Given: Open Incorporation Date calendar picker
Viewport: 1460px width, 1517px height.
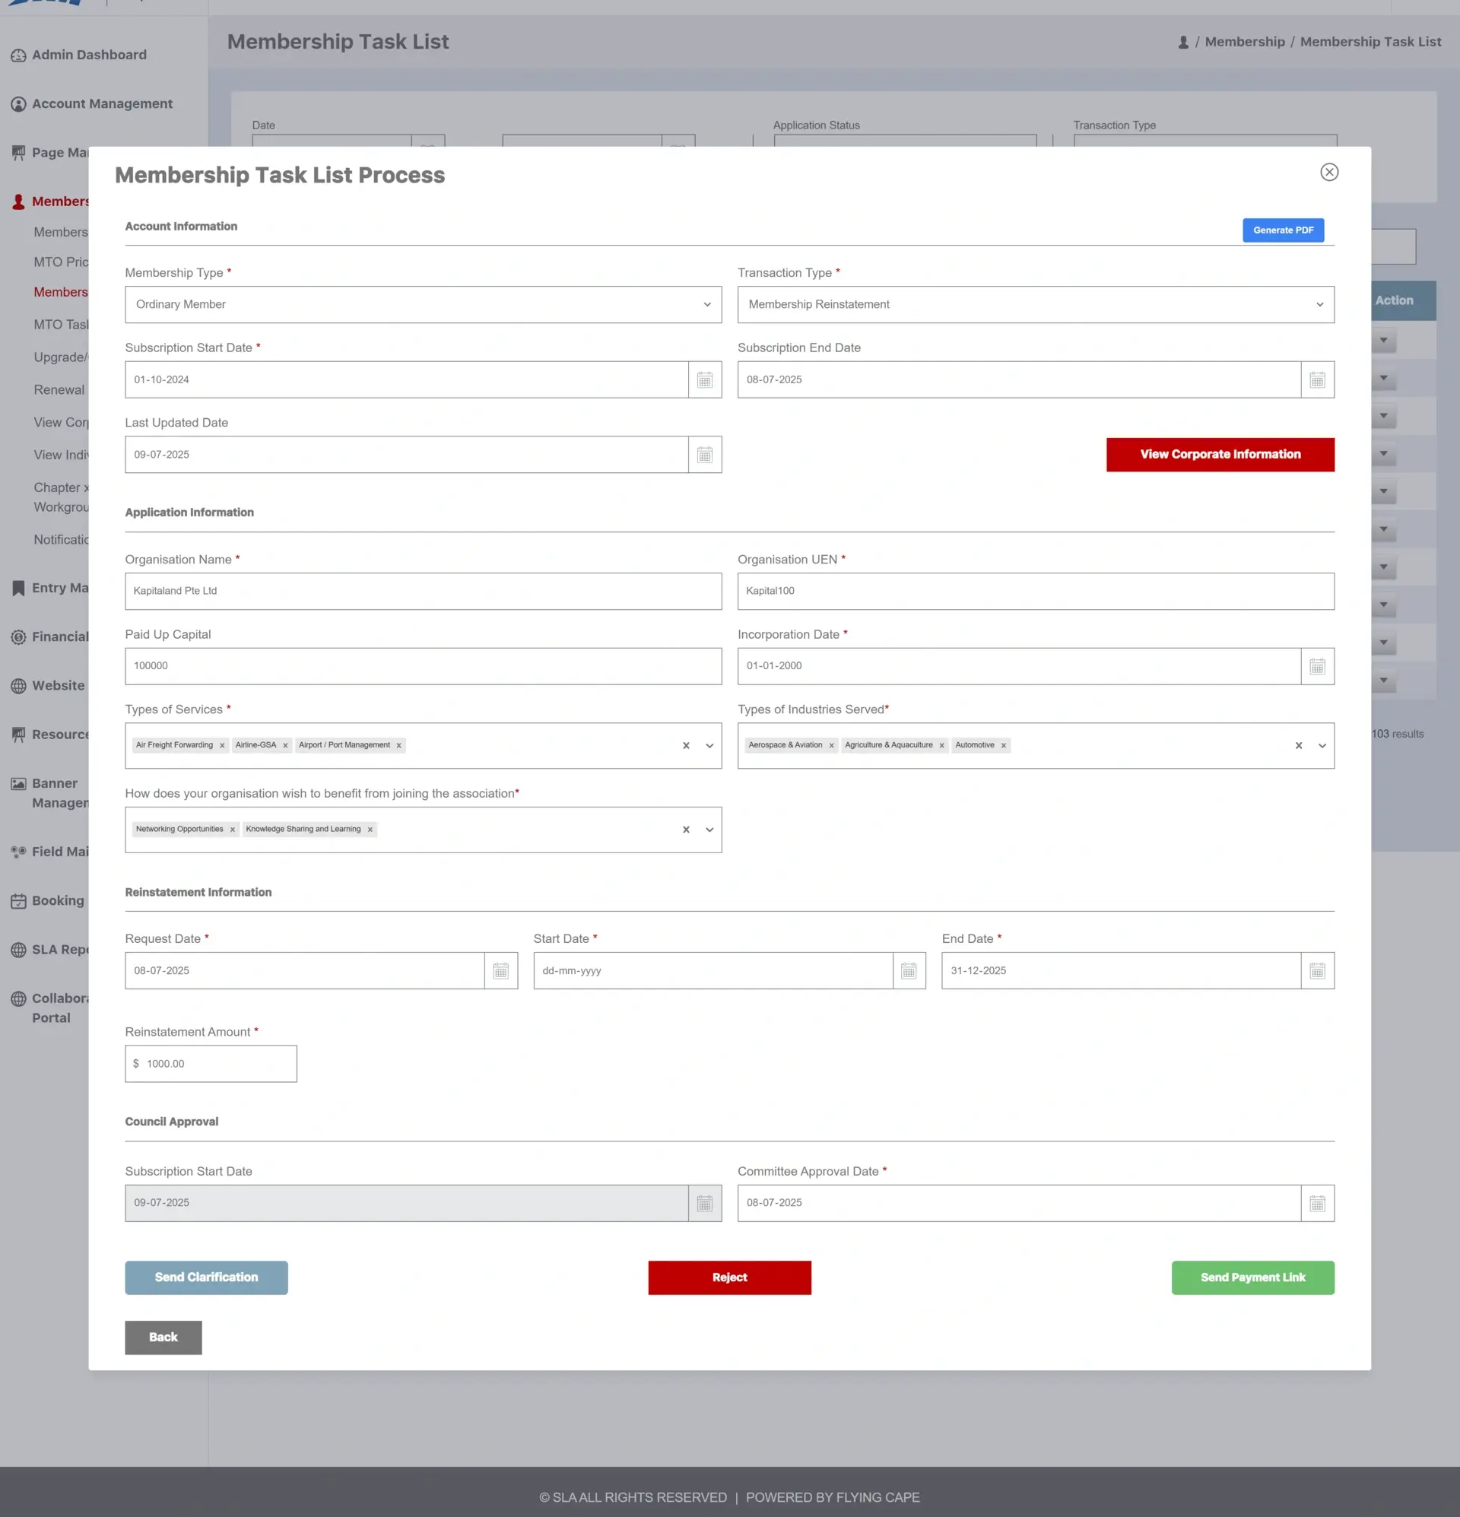Looking at the screenshot, I should (x=1317, y=666).
